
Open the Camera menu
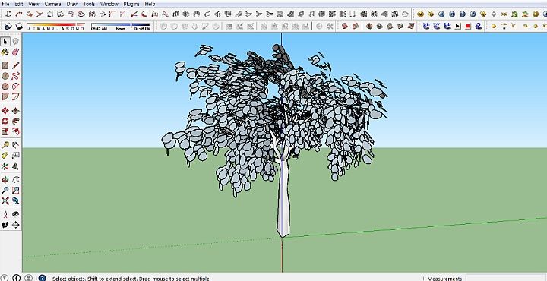pyautogui.click(x=52, y=4)
